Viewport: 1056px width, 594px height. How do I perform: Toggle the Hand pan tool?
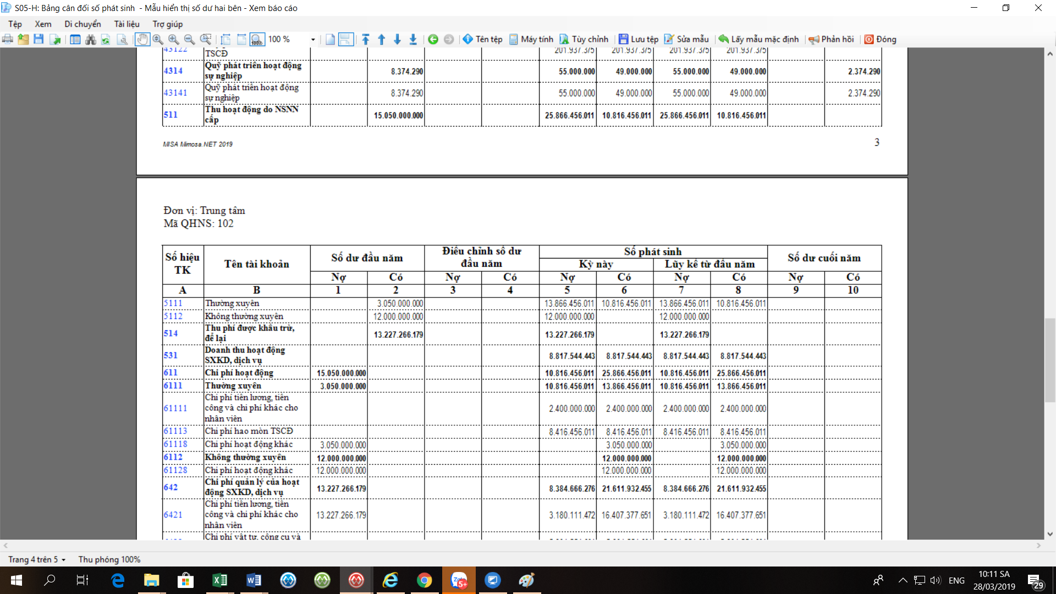coord(142,39)
